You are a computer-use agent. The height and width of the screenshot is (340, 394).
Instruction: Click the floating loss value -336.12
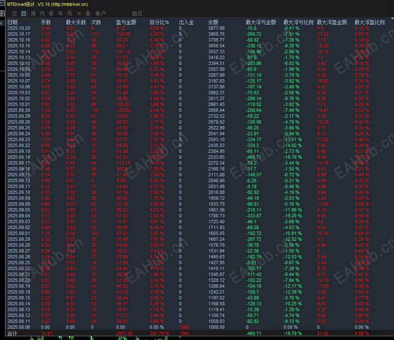pos(253,46)
